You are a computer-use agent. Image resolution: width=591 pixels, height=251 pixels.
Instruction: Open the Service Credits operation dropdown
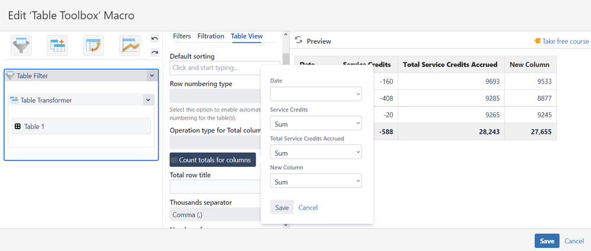[x=315, y=123]
